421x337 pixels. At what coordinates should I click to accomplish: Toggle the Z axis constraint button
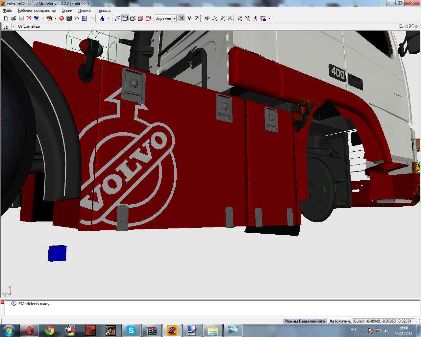pos(197,18)
